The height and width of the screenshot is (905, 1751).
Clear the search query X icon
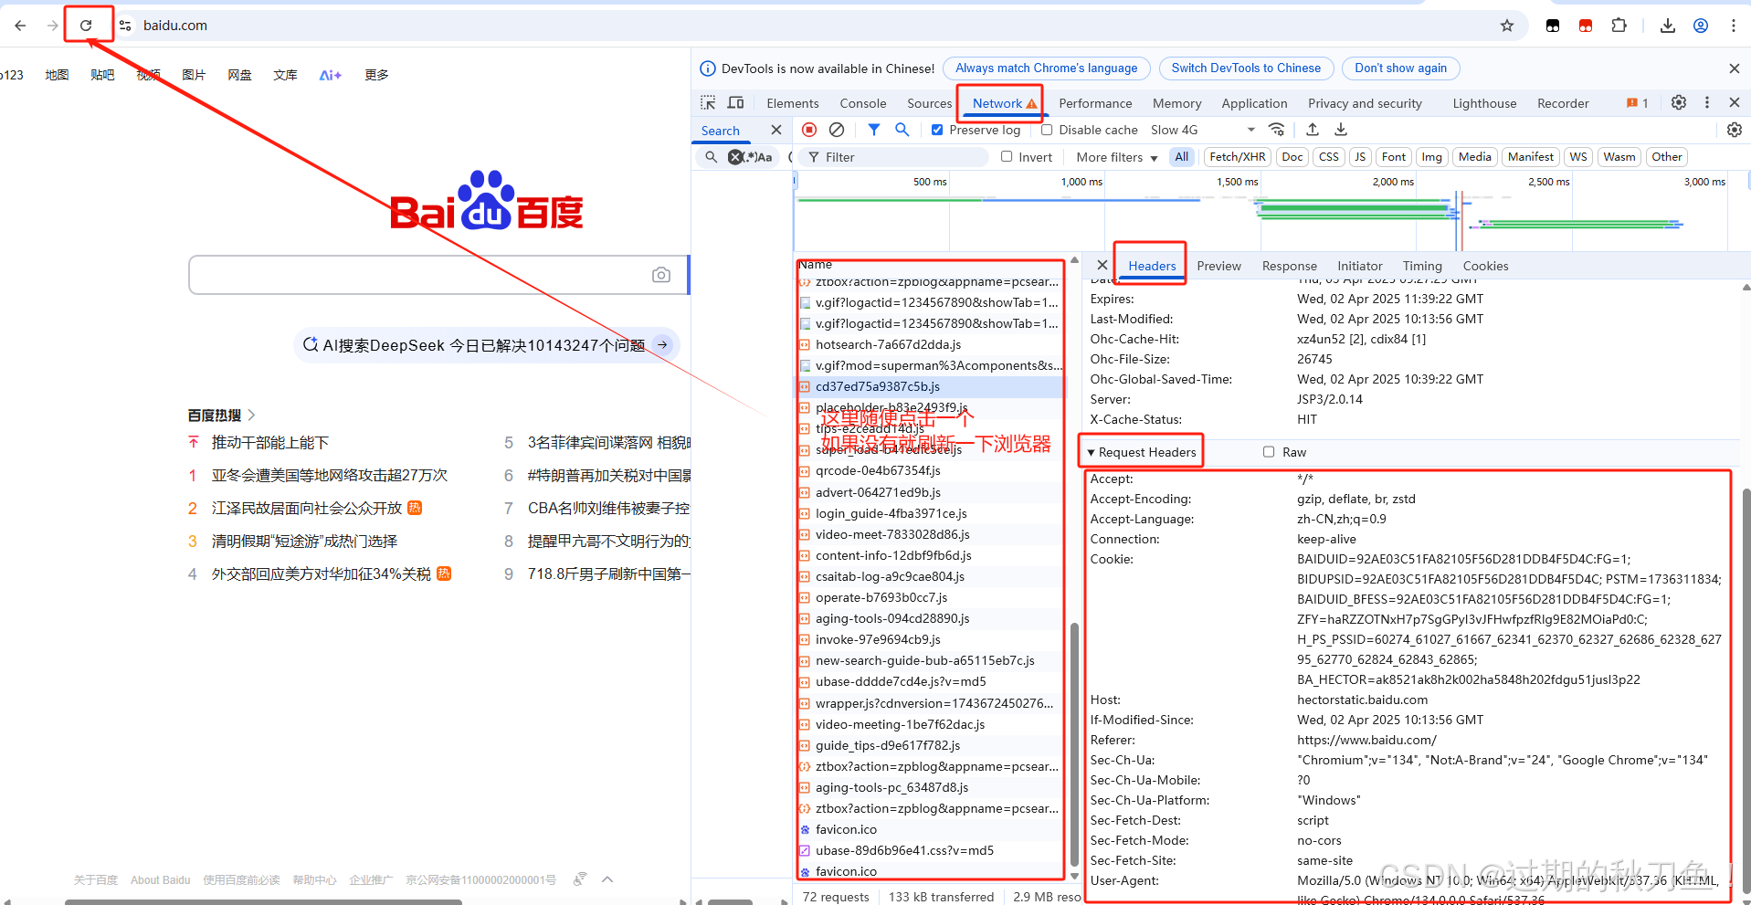735,157
